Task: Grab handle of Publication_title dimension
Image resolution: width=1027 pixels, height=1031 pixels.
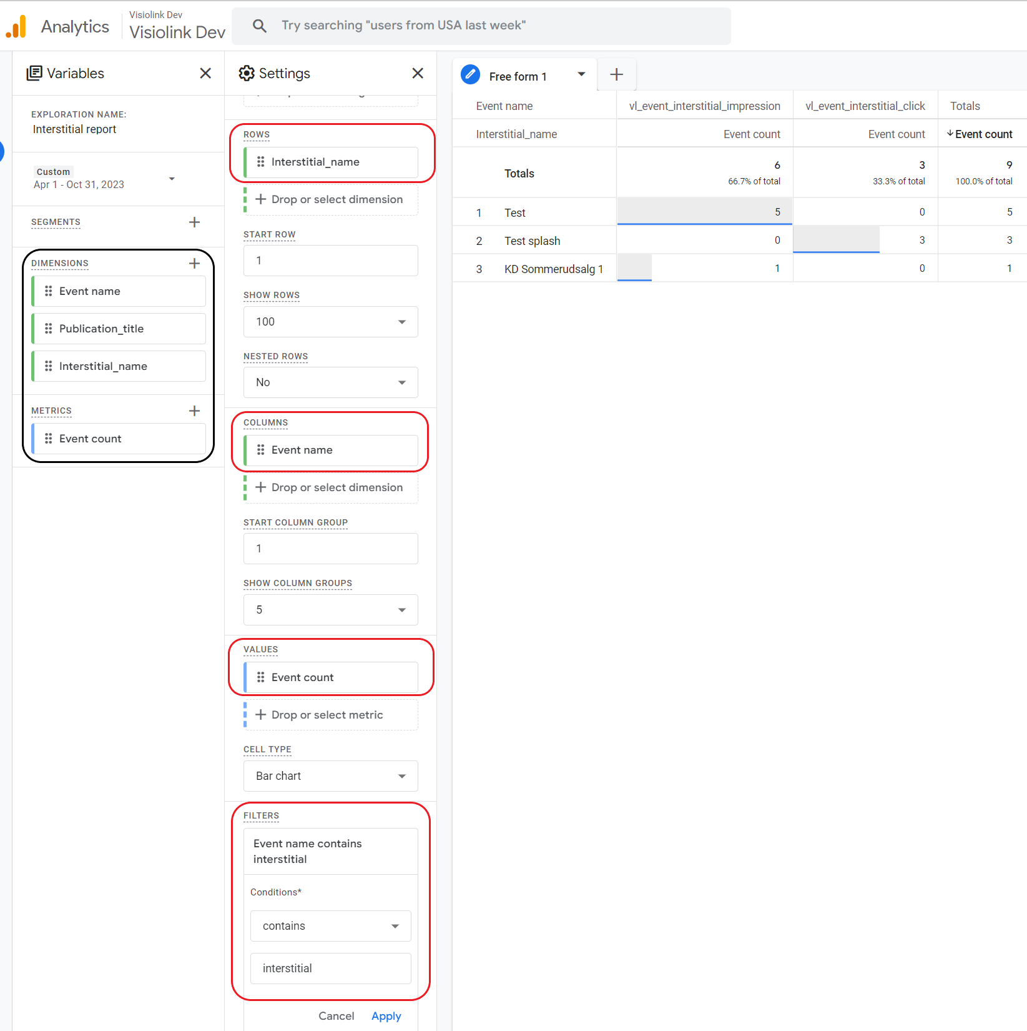Action: point(48,329)
